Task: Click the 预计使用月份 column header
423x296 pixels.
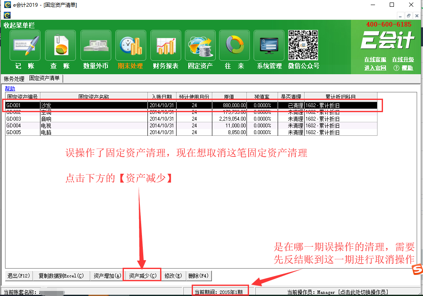Action: (x=194, y=97)
